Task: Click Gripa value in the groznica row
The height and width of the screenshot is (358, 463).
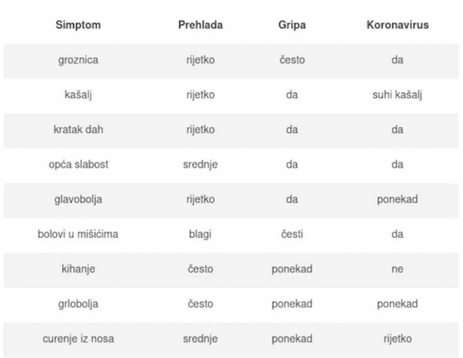Action: click(292, 60)
